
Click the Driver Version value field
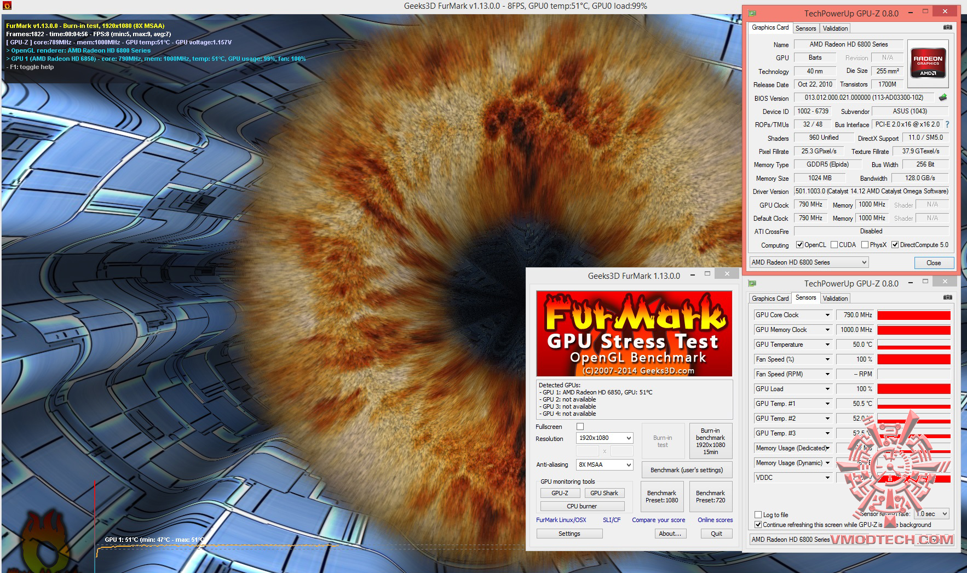pyautogui.click(x=871, y=191)
